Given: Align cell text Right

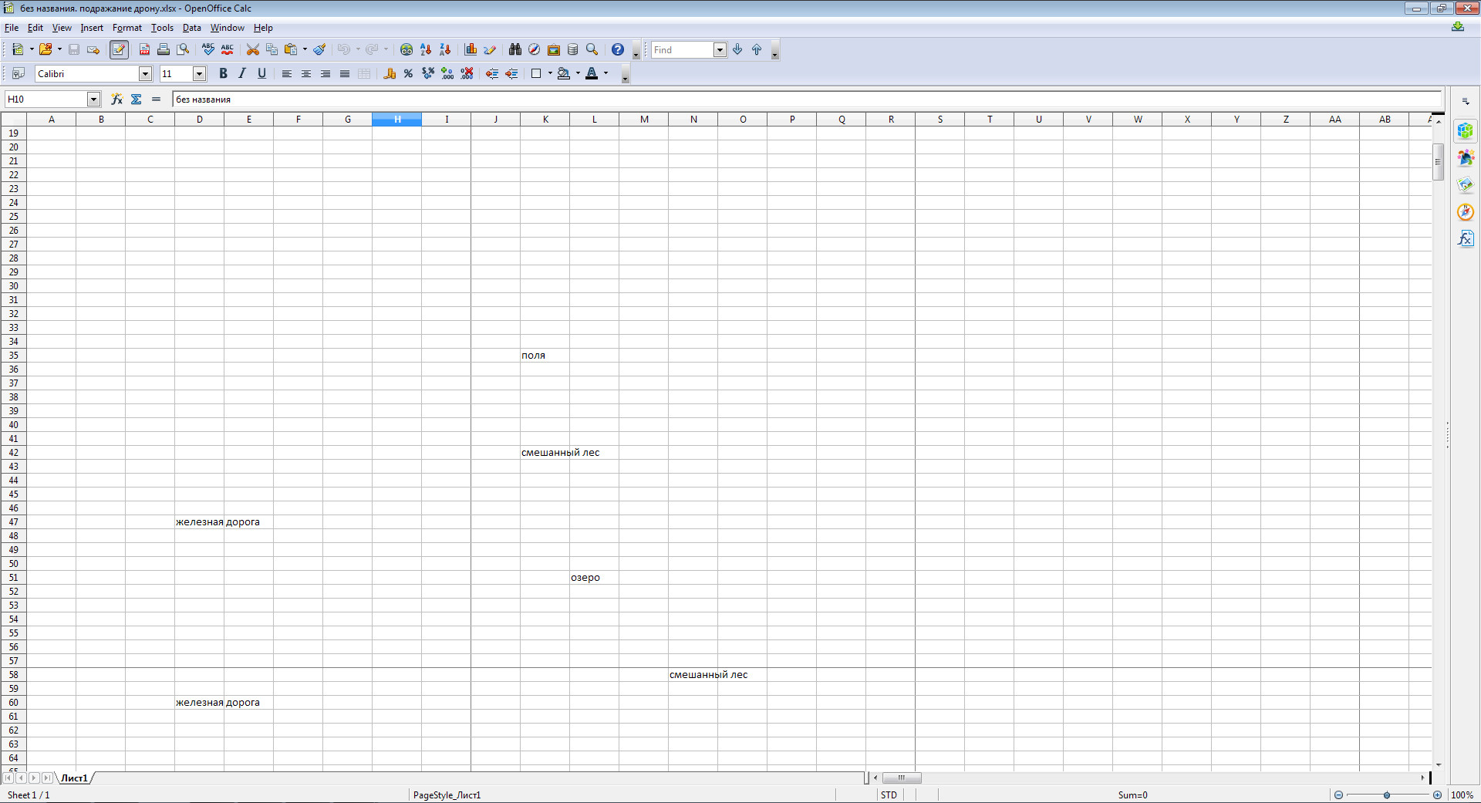Looking at the screenshot, I should [x=326, y=73].
